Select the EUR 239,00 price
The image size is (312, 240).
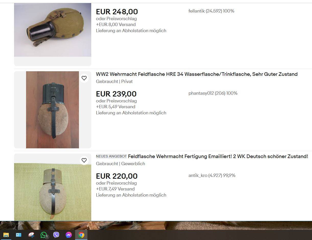click(116, 94)
